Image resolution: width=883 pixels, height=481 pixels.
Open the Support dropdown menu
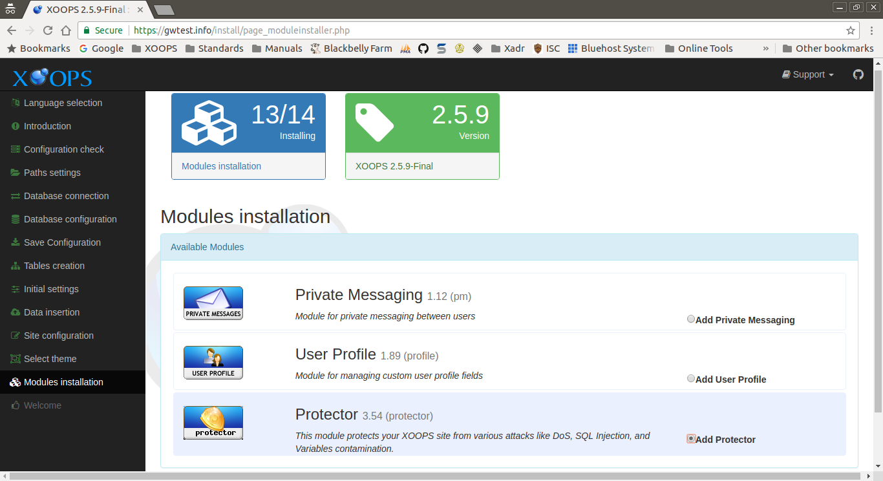(807, 74)
